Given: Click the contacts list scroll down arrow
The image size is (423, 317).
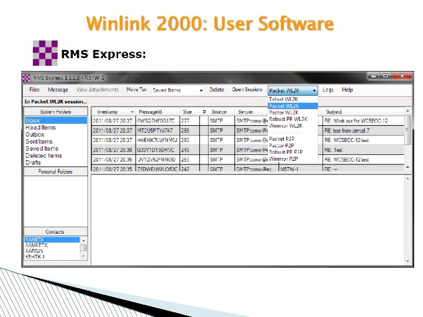Looking at the screenshot, I should pyautogui.click(x=83, y=256).
